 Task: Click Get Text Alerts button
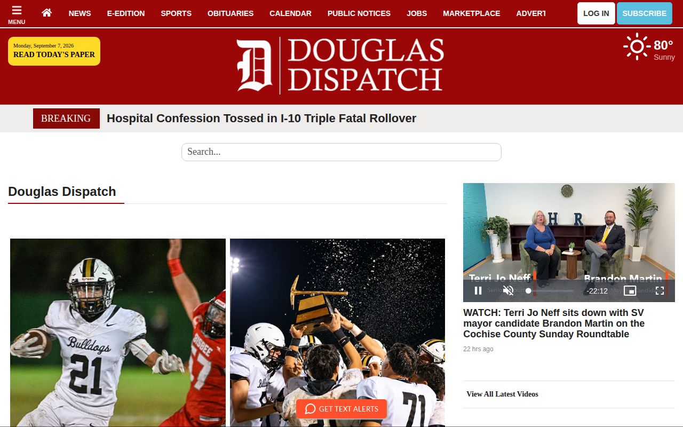[341, 409]
